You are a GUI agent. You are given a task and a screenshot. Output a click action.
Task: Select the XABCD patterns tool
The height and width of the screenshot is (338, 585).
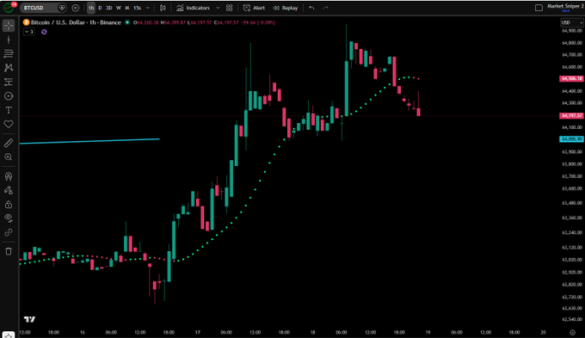point(9,68)
